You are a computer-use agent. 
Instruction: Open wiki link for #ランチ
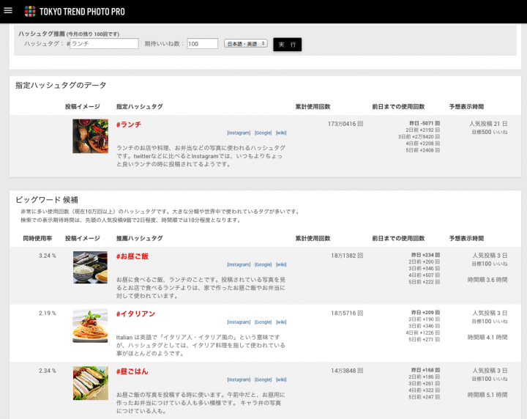281,133
